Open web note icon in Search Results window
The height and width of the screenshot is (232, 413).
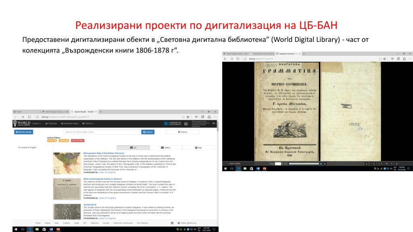202,117
